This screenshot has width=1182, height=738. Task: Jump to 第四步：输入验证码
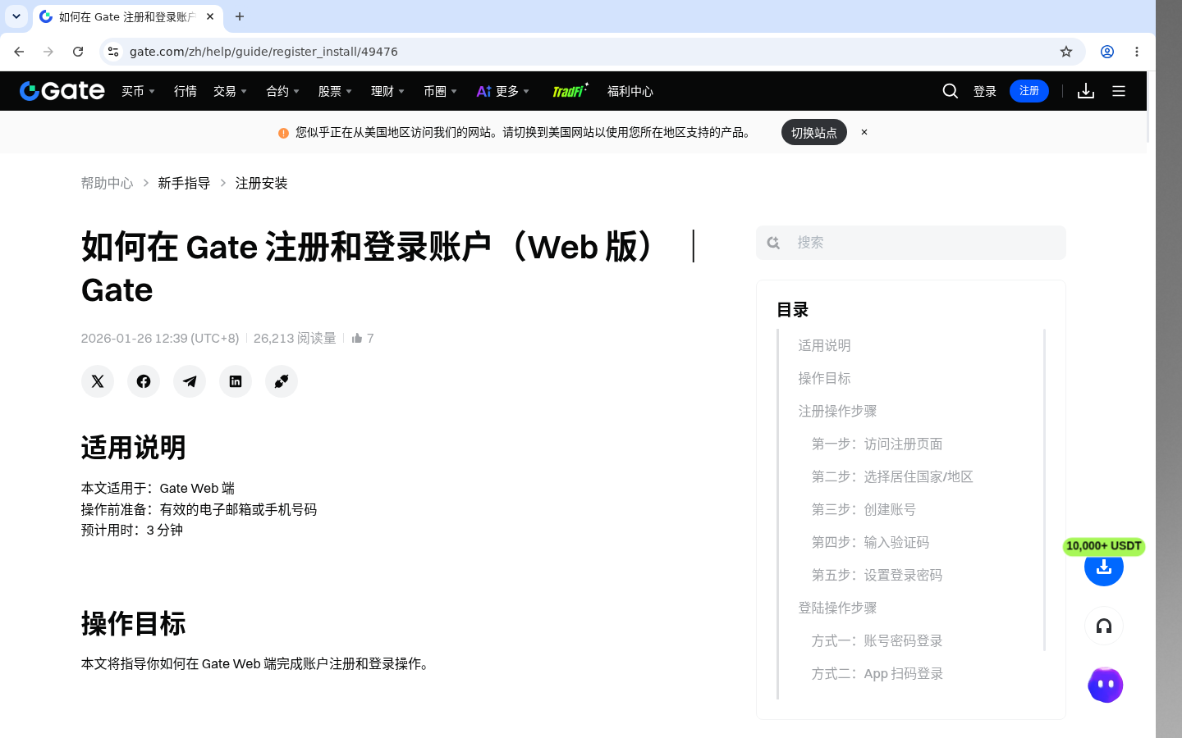[x=870, y=542]
